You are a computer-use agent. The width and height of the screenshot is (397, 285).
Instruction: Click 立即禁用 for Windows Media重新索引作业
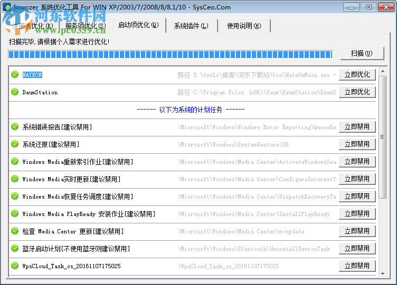(357, 162)
